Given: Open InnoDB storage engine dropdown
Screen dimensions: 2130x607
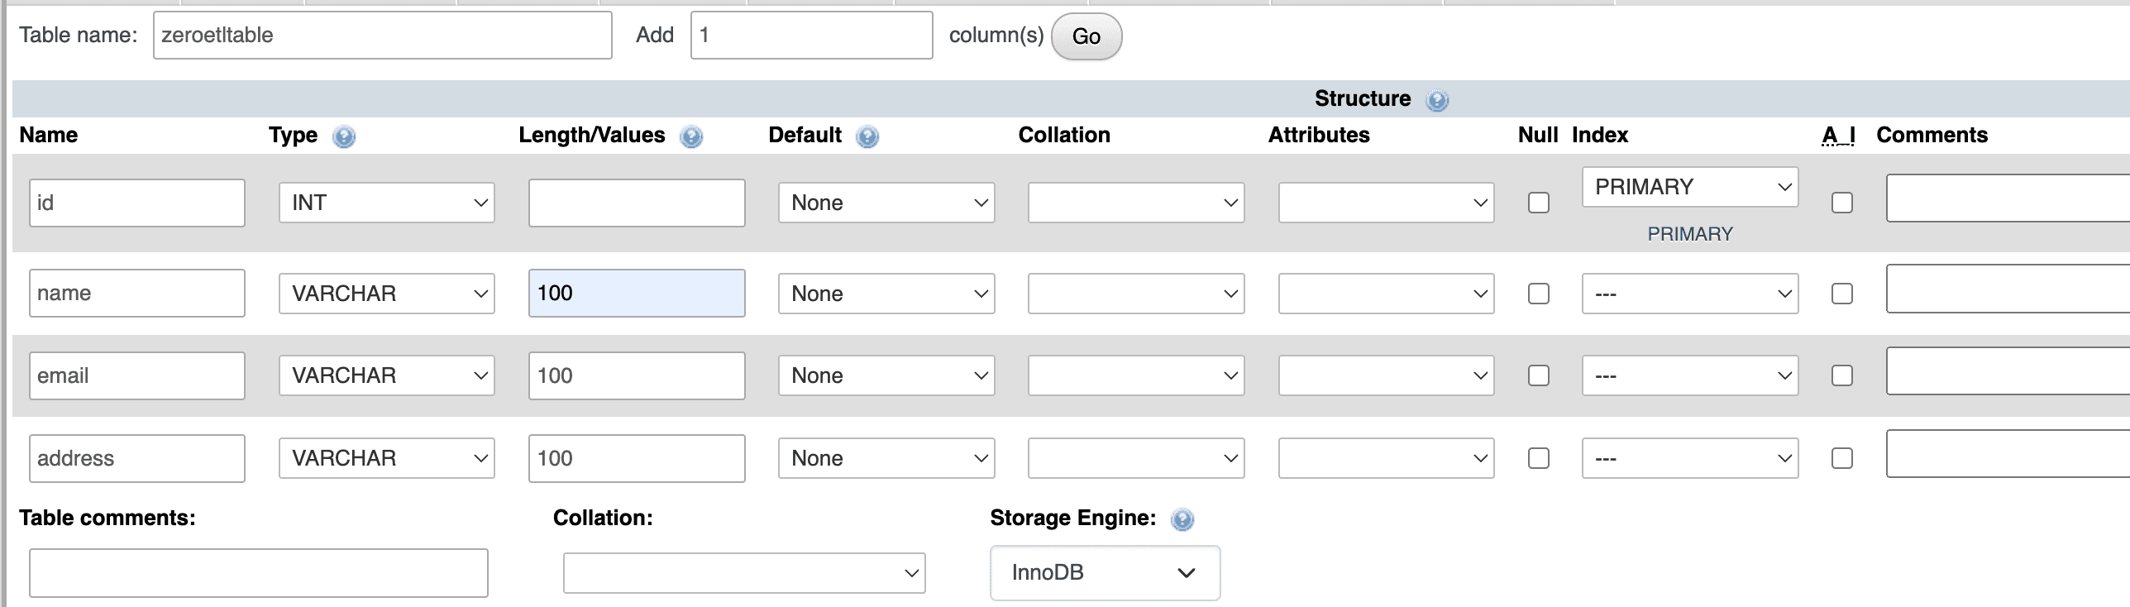Looking at the screenshot, I should (x=1105, y=572).
